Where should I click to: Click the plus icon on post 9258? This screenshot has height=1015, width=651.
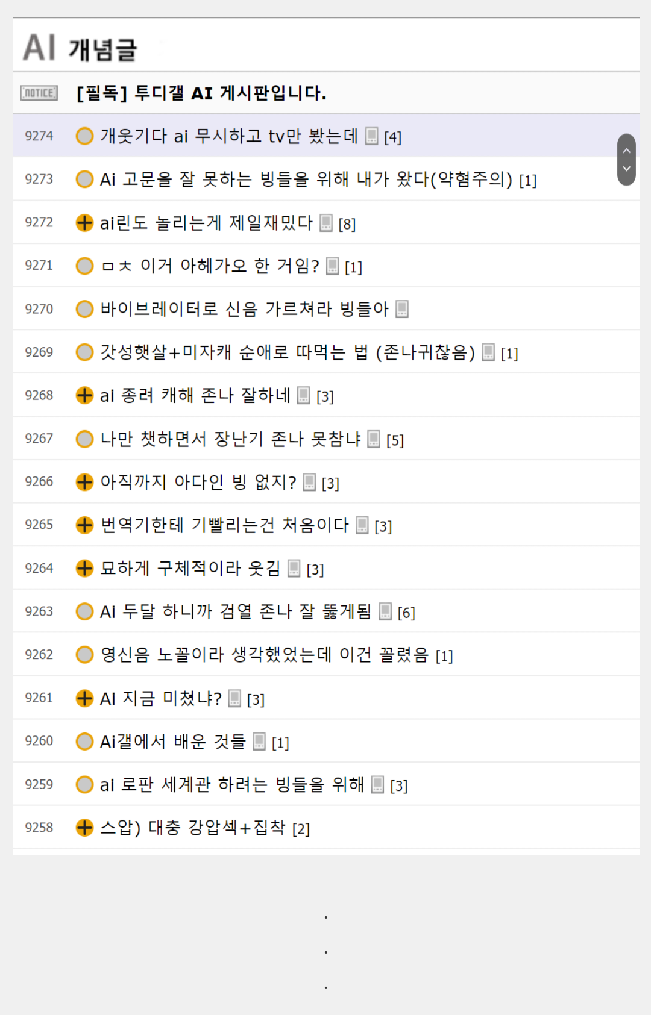pos(84,828)
